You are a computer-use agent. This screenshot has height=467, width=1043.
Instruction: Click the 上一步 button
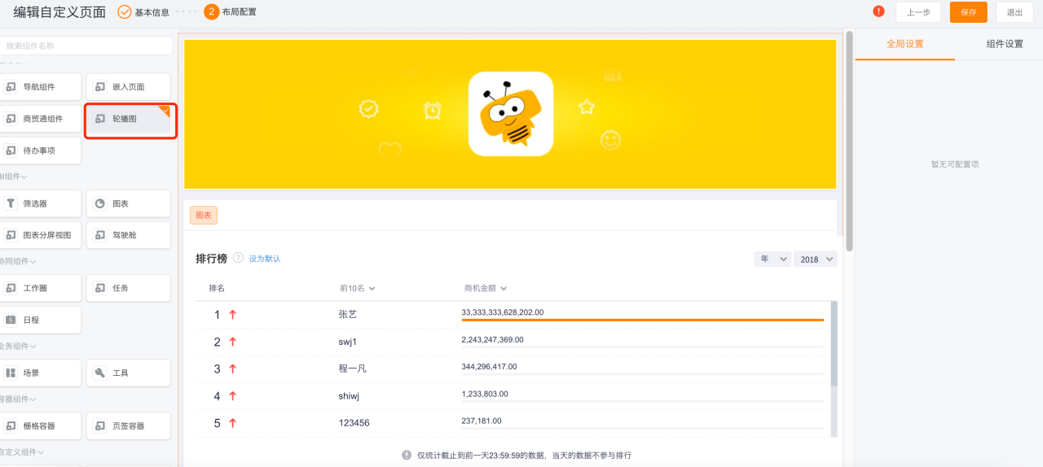point(918,12)
